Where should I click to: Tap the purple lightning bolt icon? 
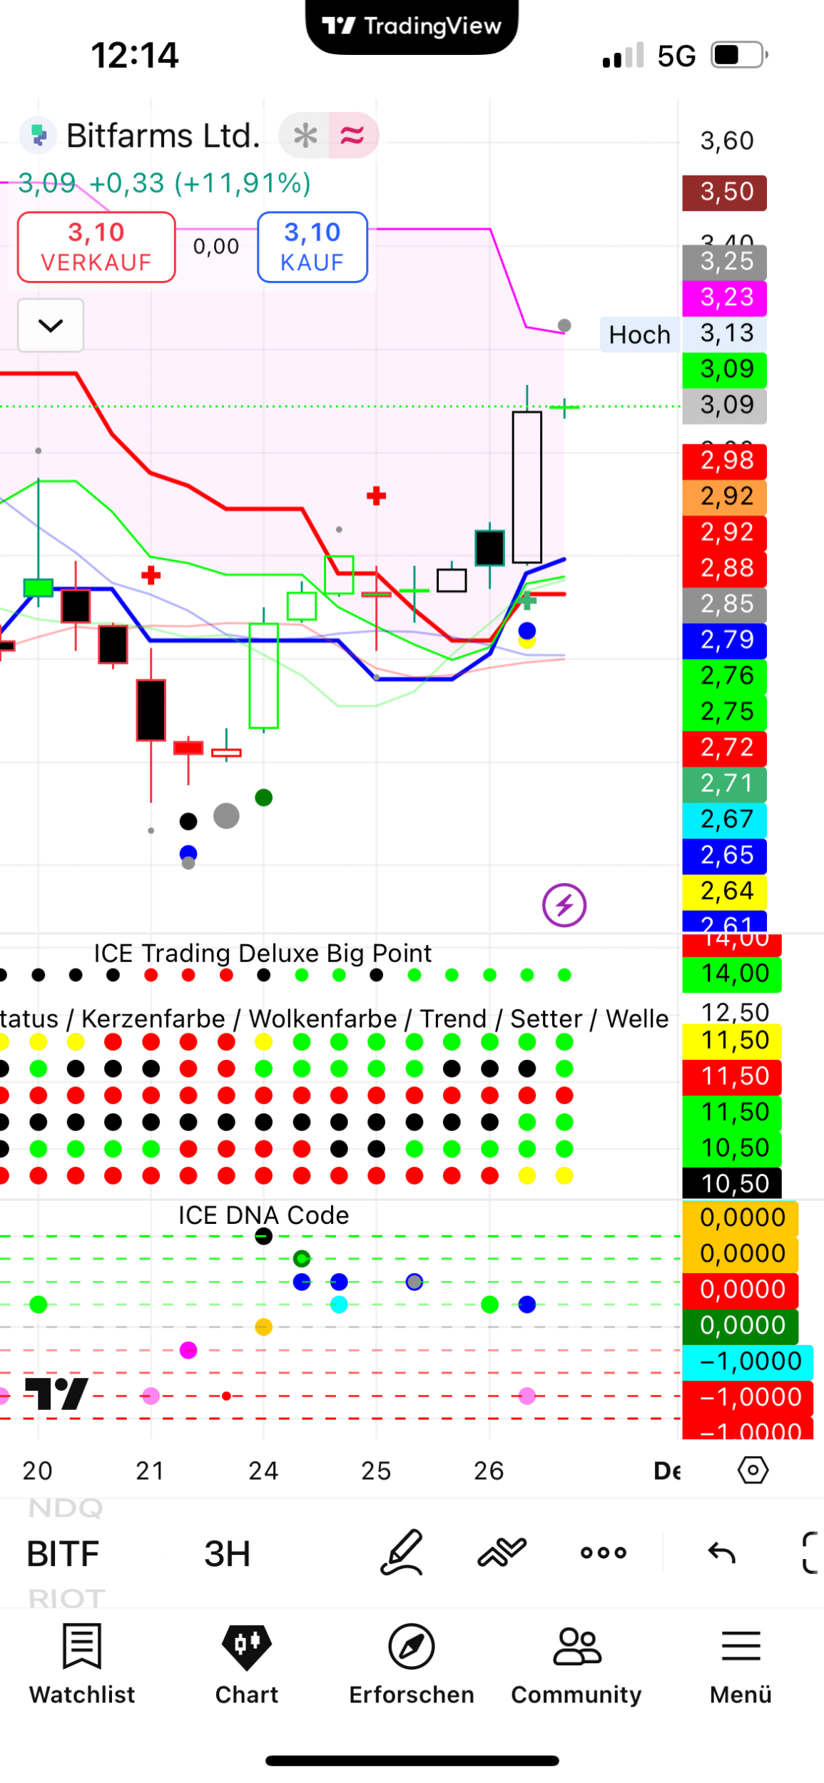564,905
